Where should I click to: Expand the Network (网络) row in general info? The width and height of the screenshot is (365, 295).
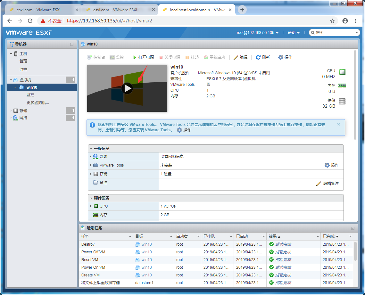(91, 157)
